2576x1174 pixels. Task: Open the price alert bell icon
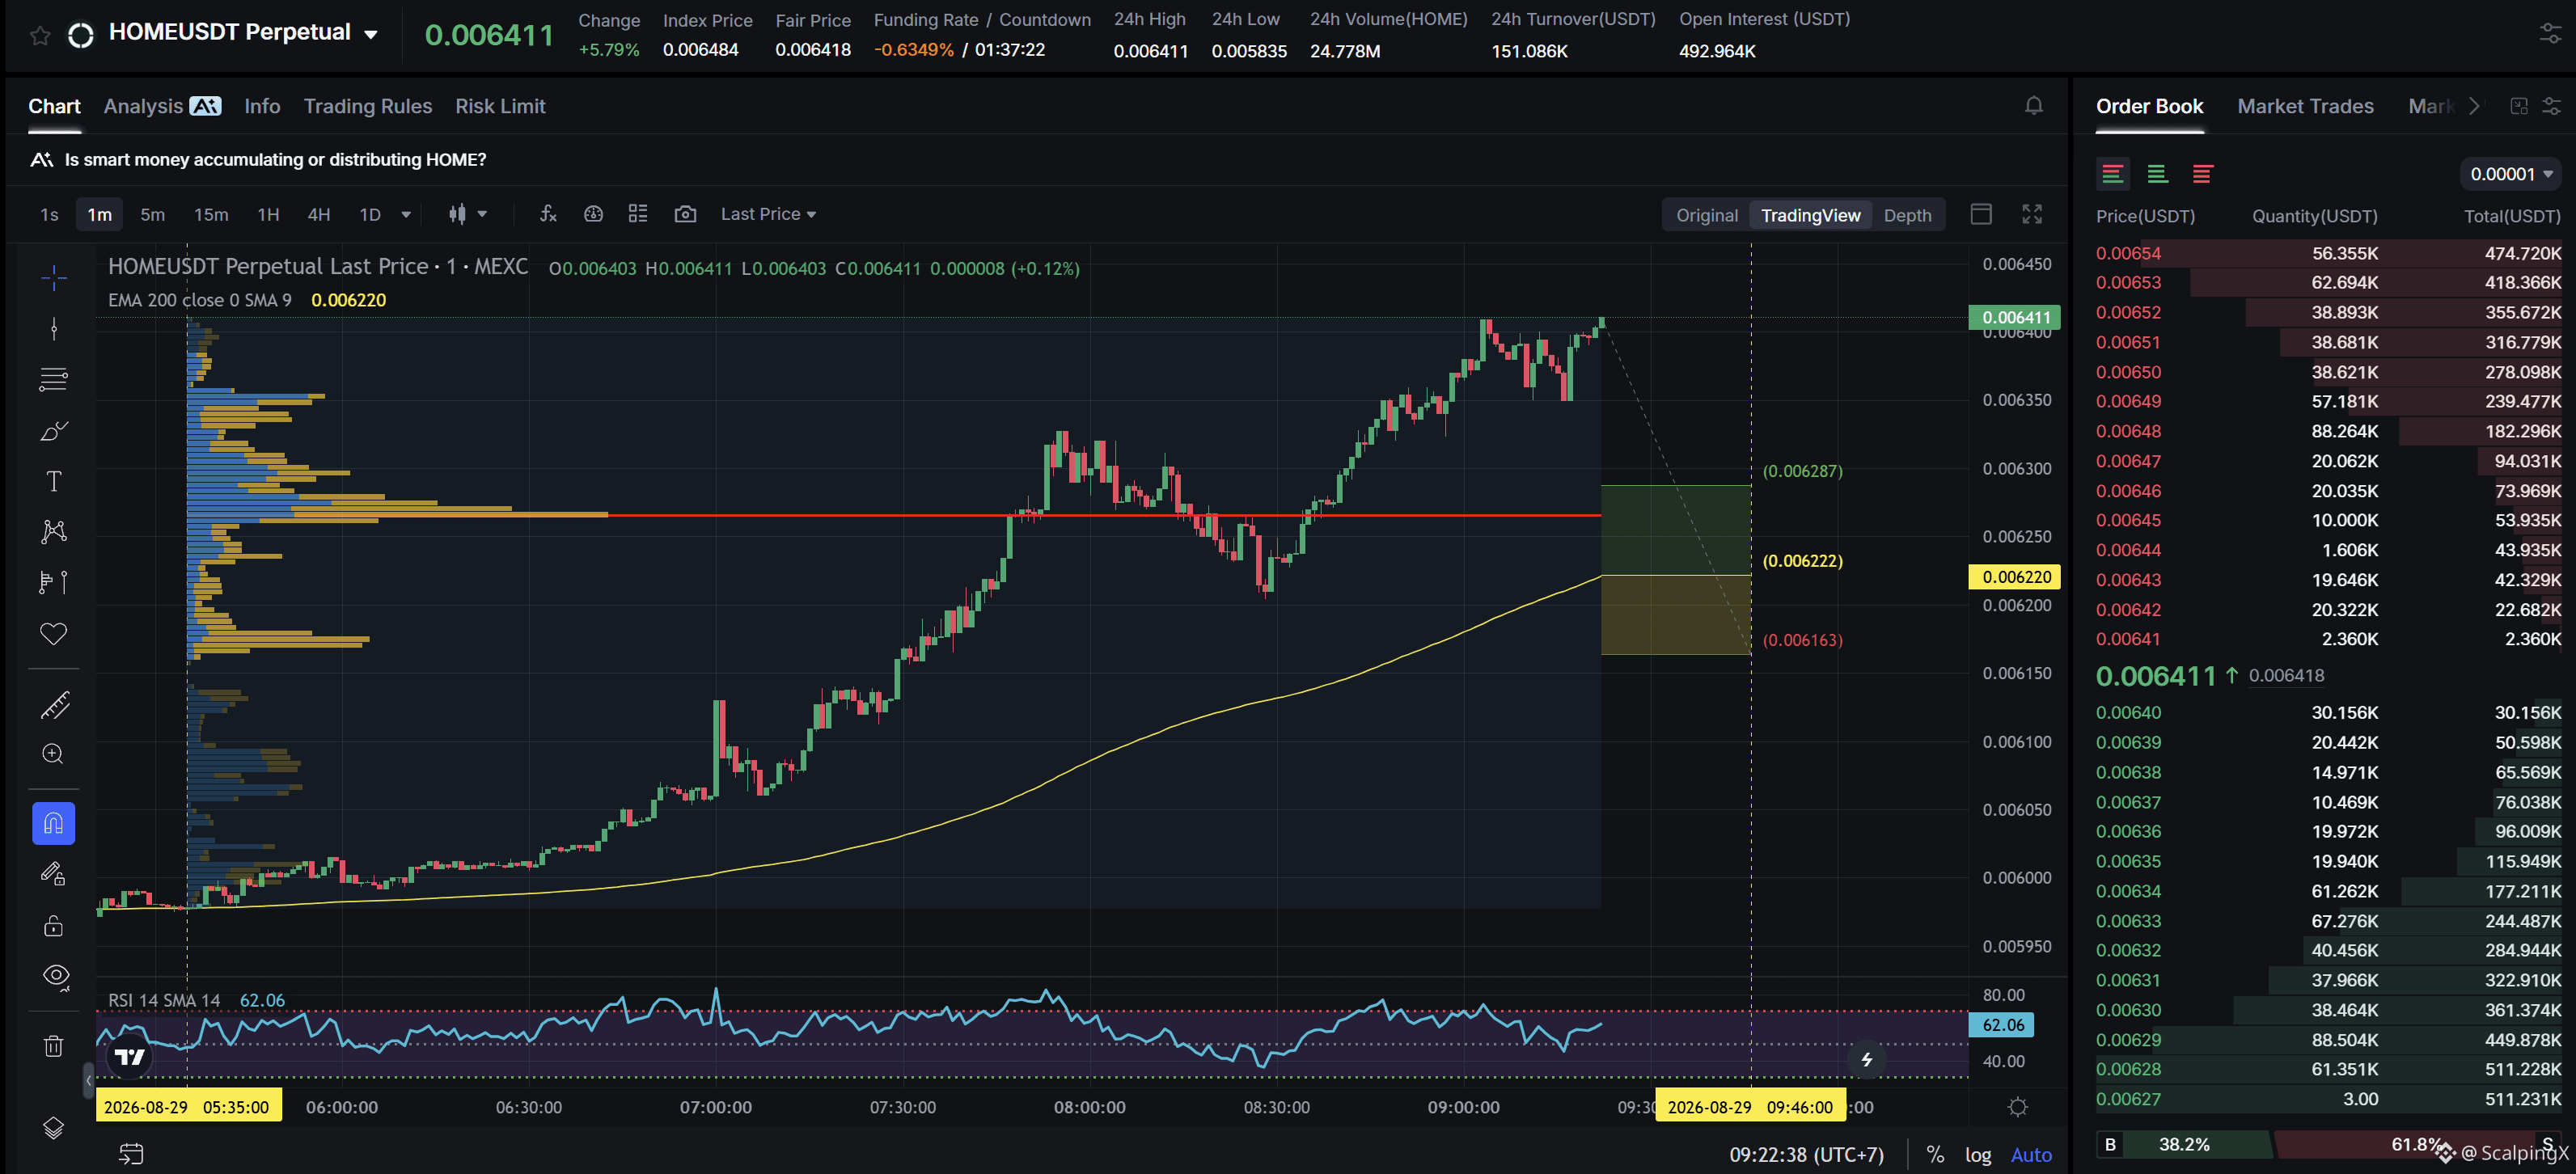[2033, 106]
